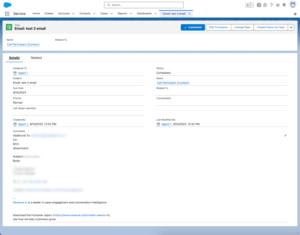Open the global create plus icon
The image size is (300, 235).
pos(259,5)
